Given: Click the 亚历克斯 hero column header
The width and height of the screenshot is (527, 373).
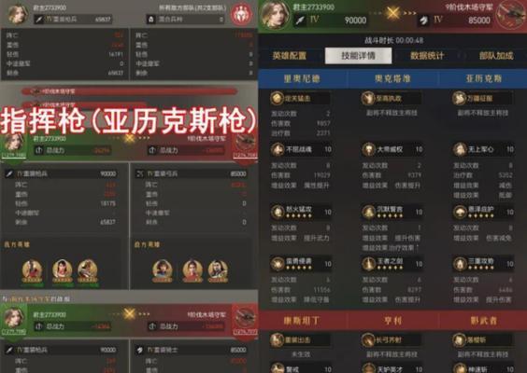Looking at the screenshot, I should (x=483, y=78).
